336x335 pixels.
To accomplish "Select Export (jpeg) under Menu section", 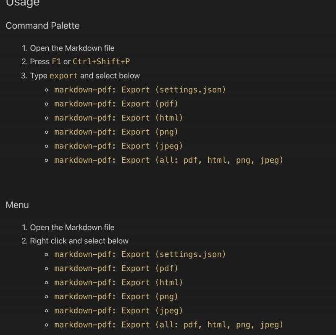I will [x=118, y=311].
